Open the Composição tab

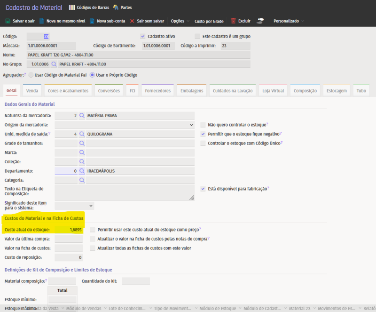[305, 91]
